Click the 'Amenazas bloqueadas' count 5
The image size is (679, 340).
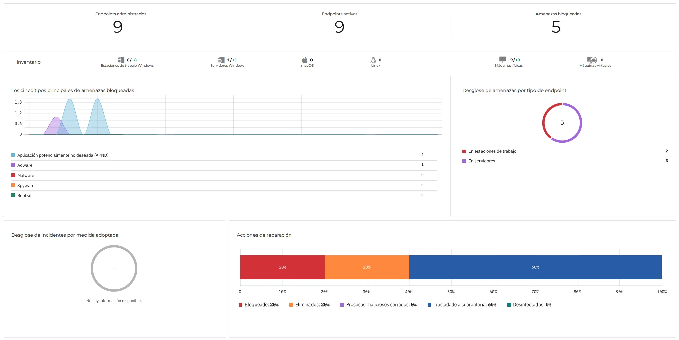(556, 27)
